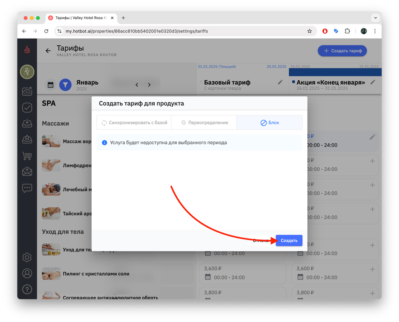The height and width of the screenshot is (322, 399).
Task: Click the site info icon in address bar
Action: [x=59, y=31]
